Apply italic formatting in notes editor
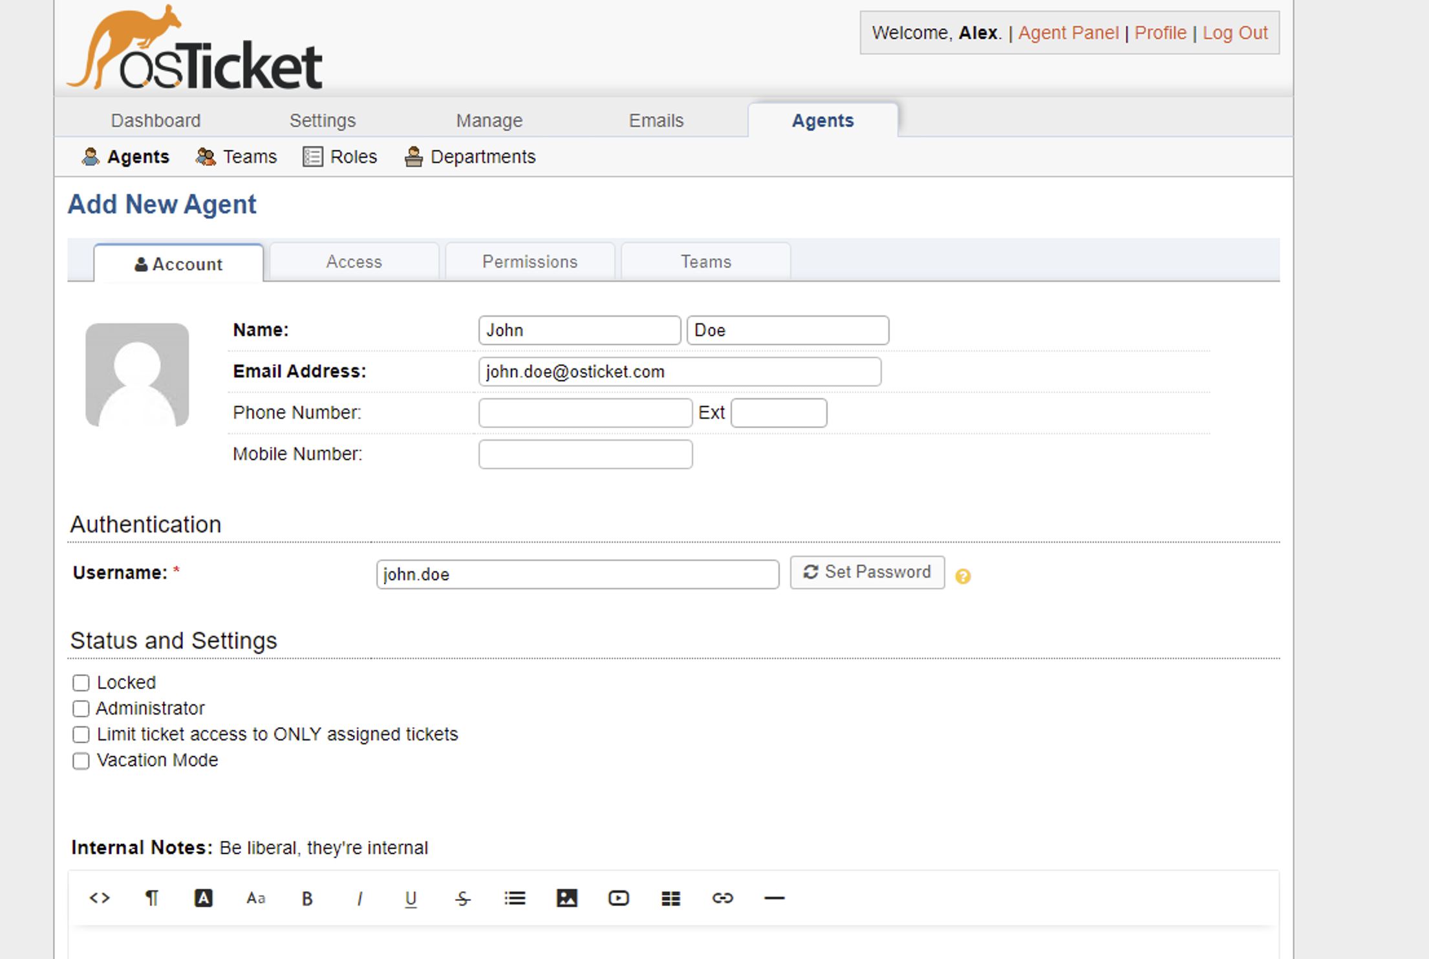This screenshot has height=959, width=1429. (360, 898)
